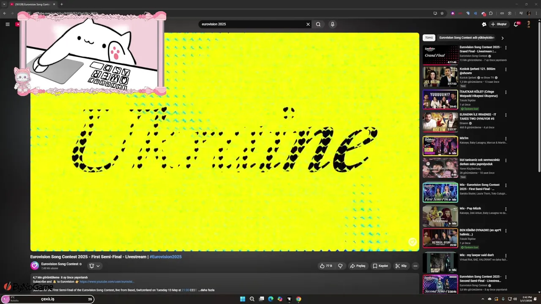The height and width of the screenshot is (304, 541).
Task: Open taskbar volume control
Action: (515, 299)
